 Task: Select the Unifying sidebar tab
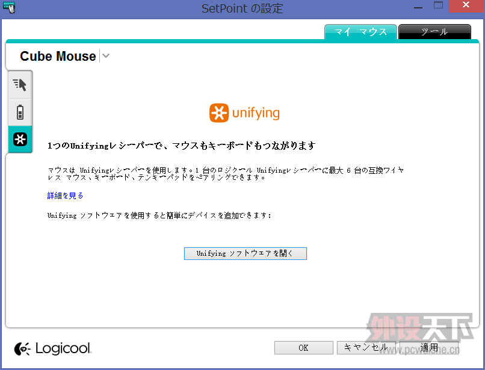pyautogui.click(x=20, y=139)
